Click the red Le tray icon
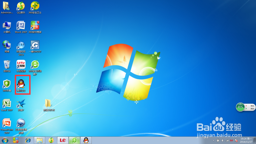 click(x=231, y=140)
